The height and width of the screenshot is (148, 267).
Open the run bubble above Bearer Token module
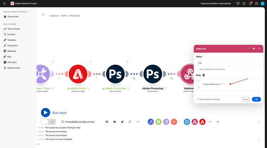[53, 62]
